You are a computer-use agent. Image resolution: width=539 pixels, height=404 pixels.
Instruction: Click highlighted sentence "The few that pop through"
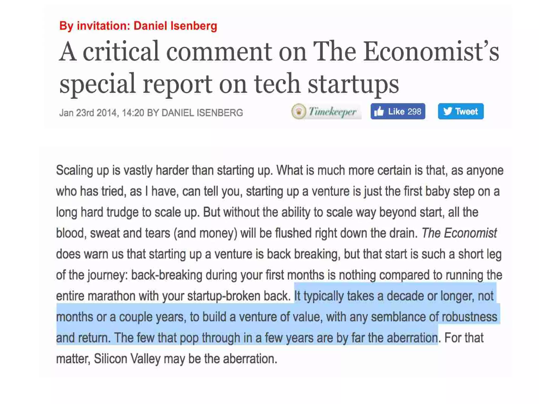275,338
